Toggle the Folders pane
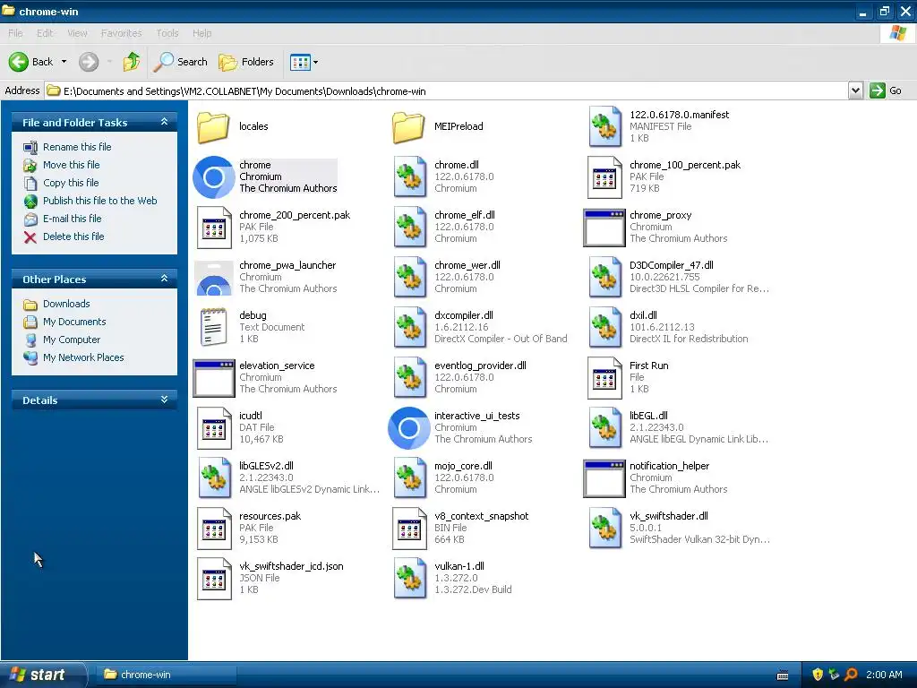This screenshot has width=917, height=688. pyautogui.click(x=246, y=62)
